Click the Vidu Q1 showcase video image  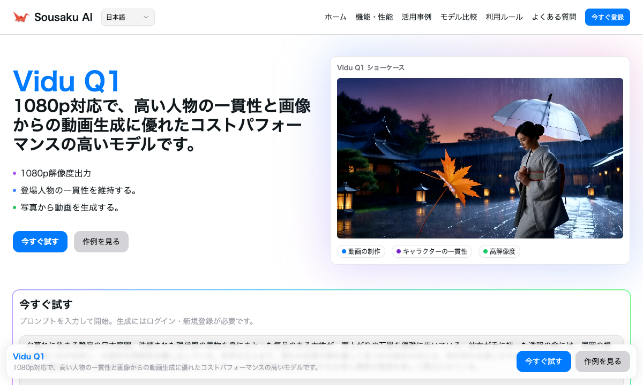(480, 158)
